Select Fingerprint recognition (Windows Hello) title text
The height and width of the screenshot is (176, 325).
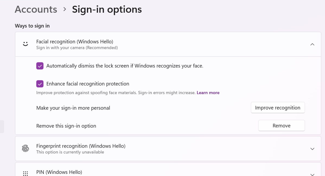[81, 146]
